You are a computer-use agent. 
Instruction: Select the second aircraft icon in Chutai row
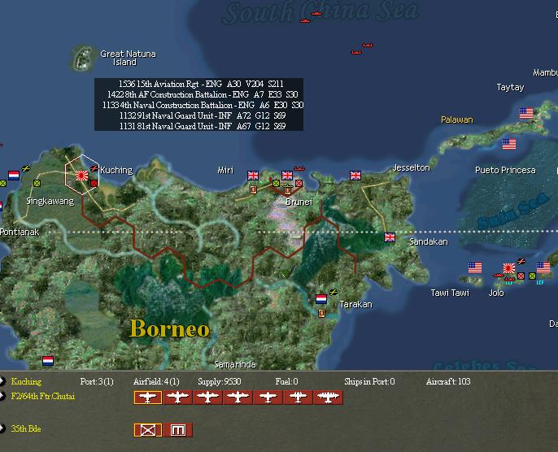point(177,398)
